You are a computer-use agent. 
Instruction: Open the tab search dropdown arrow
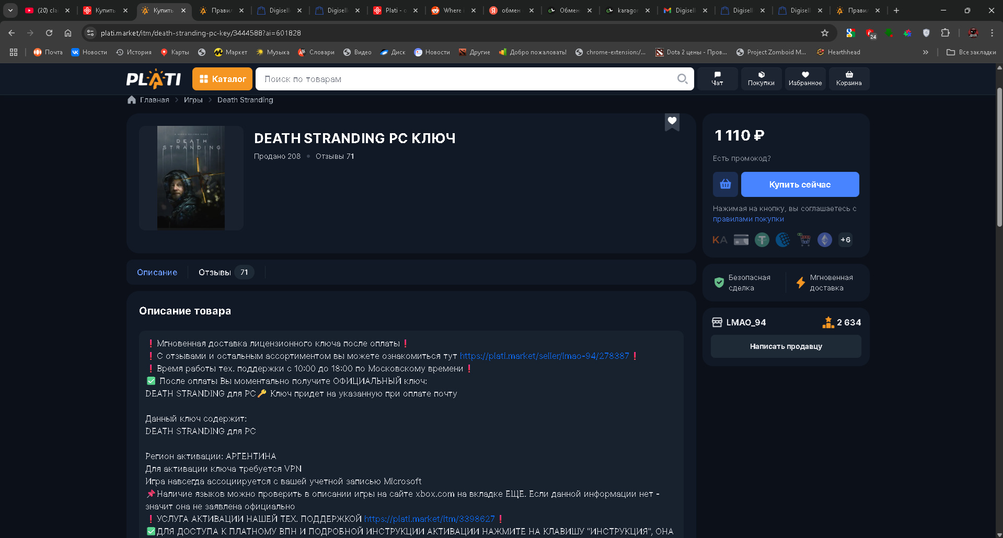click(10, 10)
